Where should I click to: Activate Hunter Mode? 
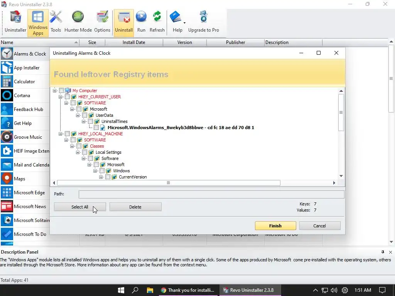pyautogui.click(x=78, y=22)
